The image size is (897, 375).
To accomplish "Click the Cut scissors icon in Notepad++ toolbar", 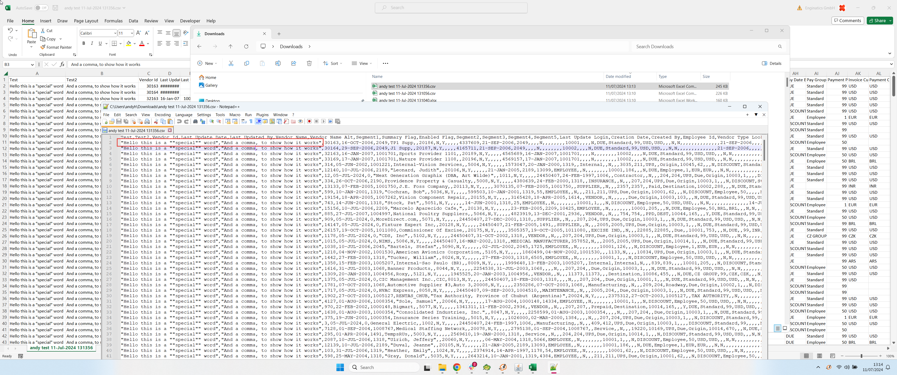I will coord(156,121).
